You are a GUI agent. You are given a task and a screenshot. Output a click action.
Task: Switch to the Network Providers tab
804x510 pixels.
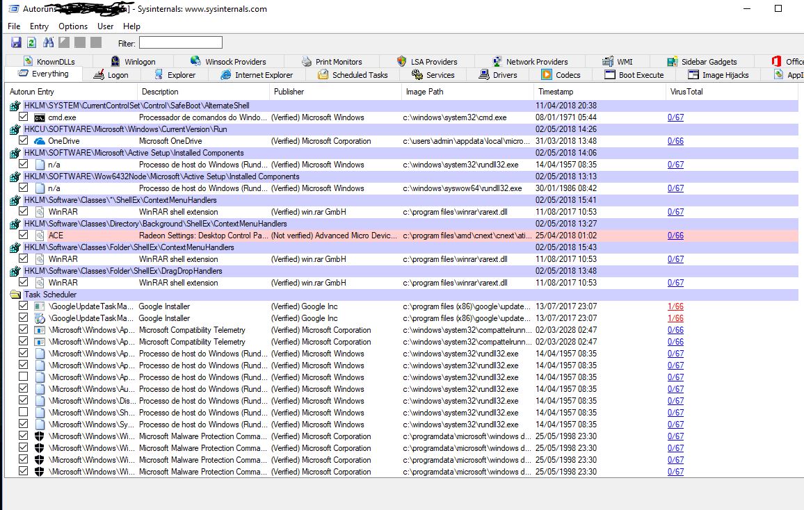(x=530, y=61)
